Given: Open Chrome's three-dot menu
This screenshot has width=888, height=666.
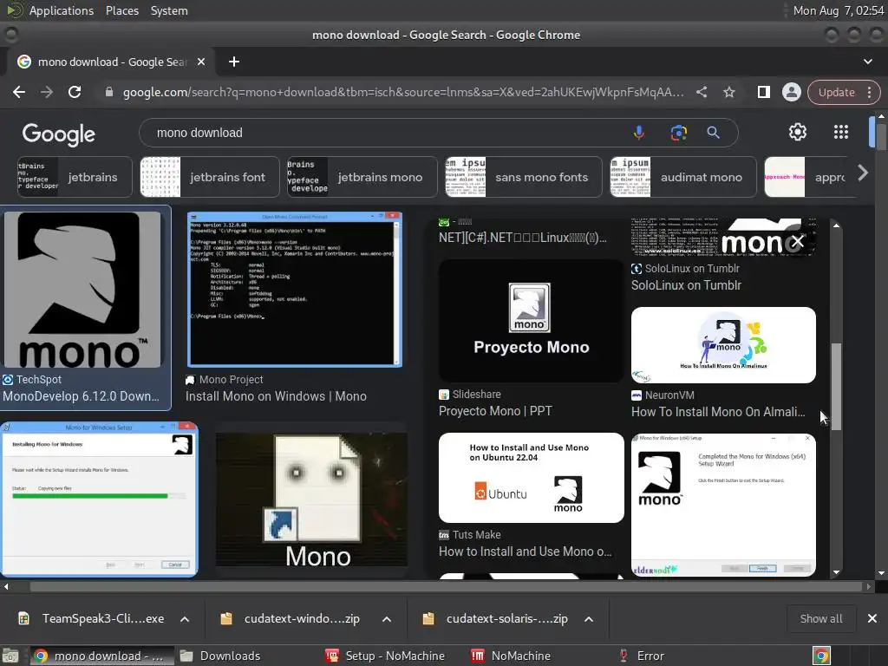Looking at the screenshot, I should coord(869,92).
